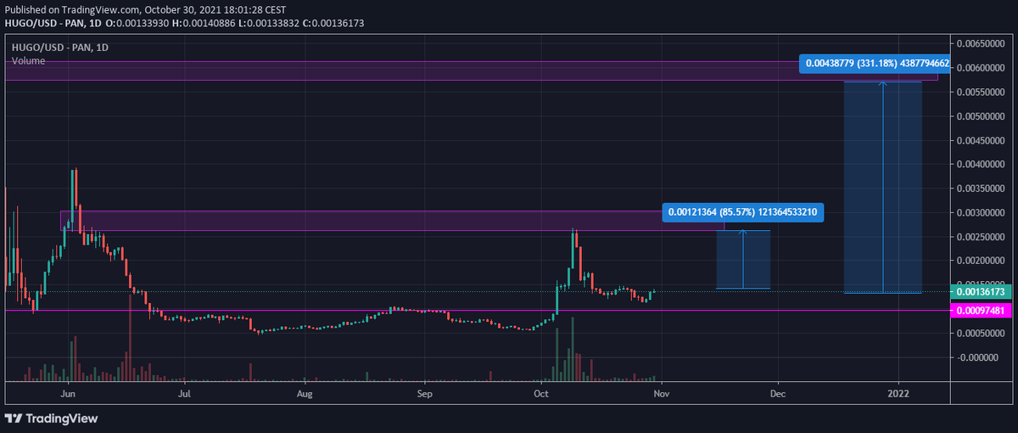The height and width of the screenshot is (433, 1018).
Task: Click the Jul label on time axis
Action: tap(183, 394)
